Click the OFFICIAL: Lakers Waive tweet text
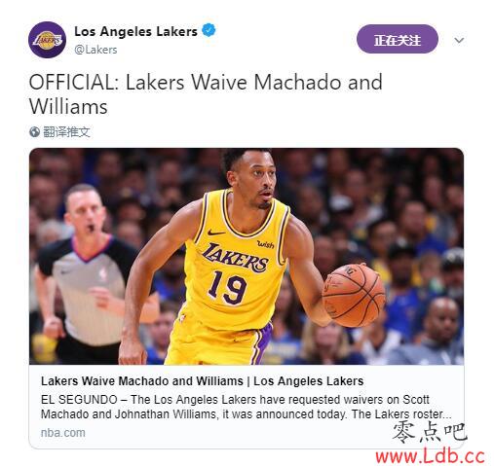Screen dimensions: 494x466 (x=206, y=94)
